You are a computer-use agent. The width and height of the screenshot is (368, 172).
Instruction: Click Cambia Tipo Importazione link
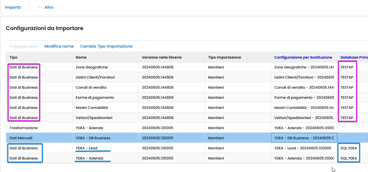[106, 46]
